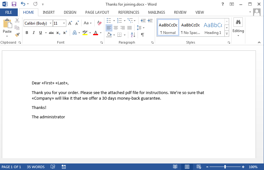Click the Redo (repeat) icon
Image resolution: width=264 pixels, height=170 pixels.
click(35, 4)
